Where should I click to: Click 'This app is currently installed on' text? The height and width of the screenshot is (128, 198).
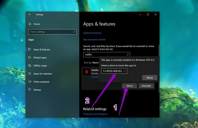(x=128, y=60)
